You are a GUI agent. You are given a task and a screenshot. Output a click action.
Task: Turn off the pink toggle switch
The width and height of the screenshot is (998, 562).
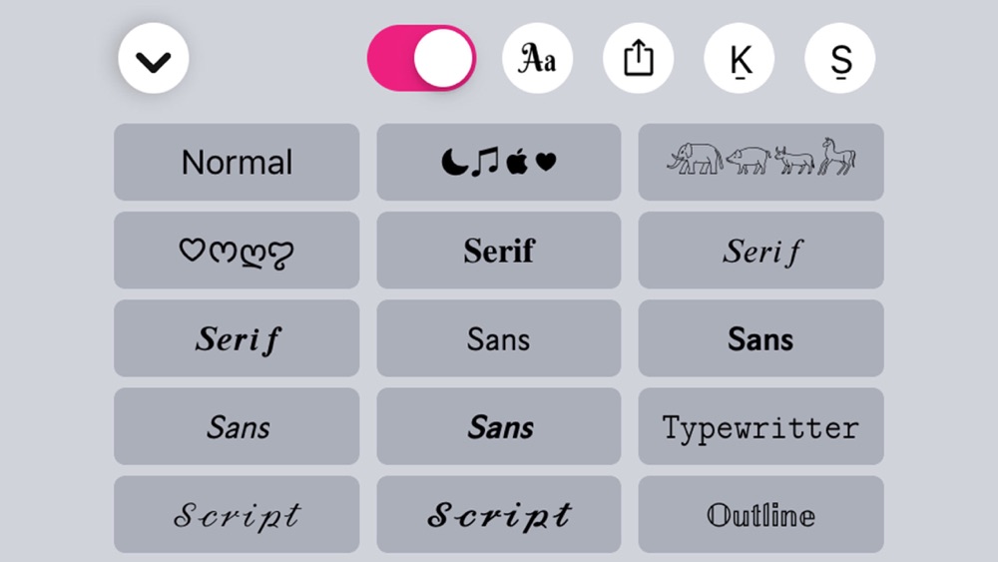tap(421, 58)
